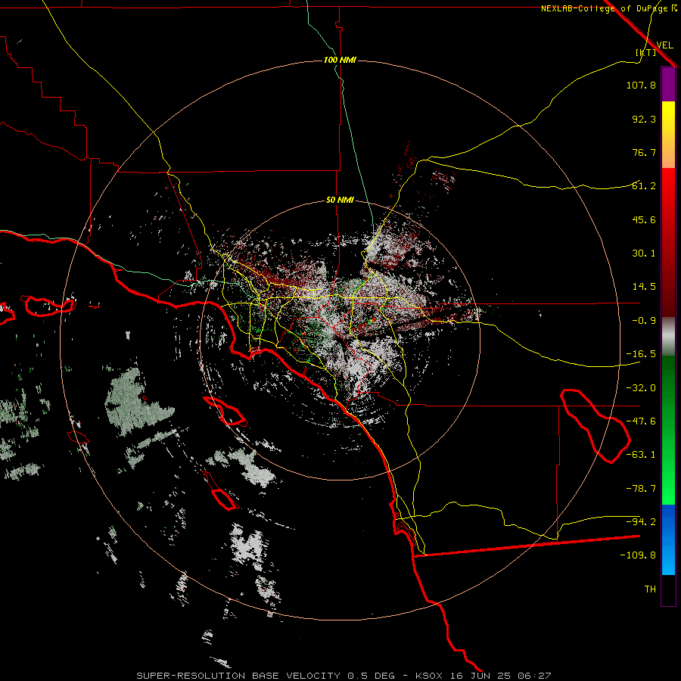
Task: Click the -109.8 legend value
Action: point(638,555)
